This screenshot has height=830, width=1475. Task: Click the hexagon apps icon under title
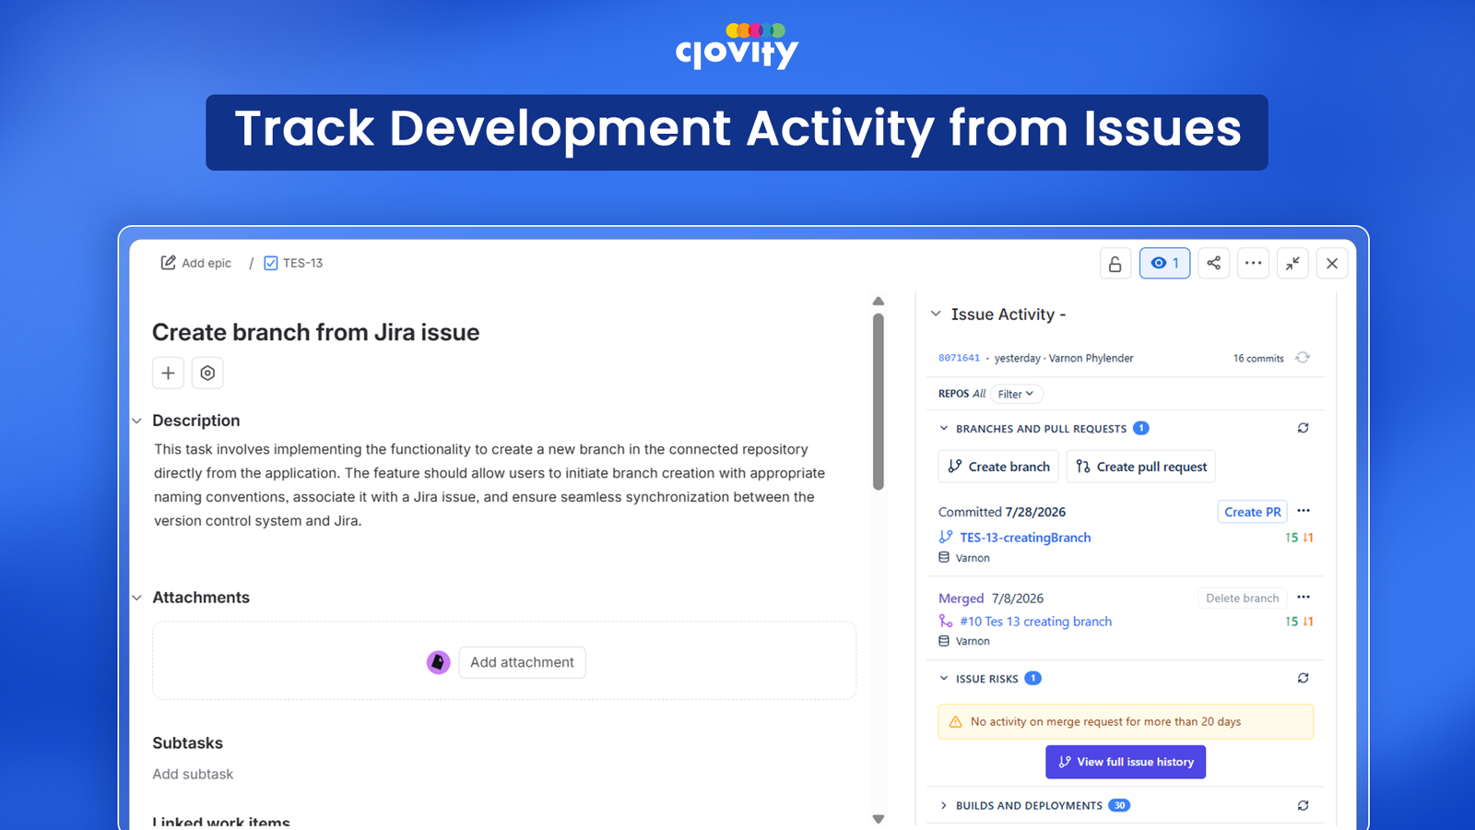207,373
